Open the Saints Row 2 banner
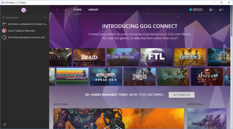 (x=190, y=57)
